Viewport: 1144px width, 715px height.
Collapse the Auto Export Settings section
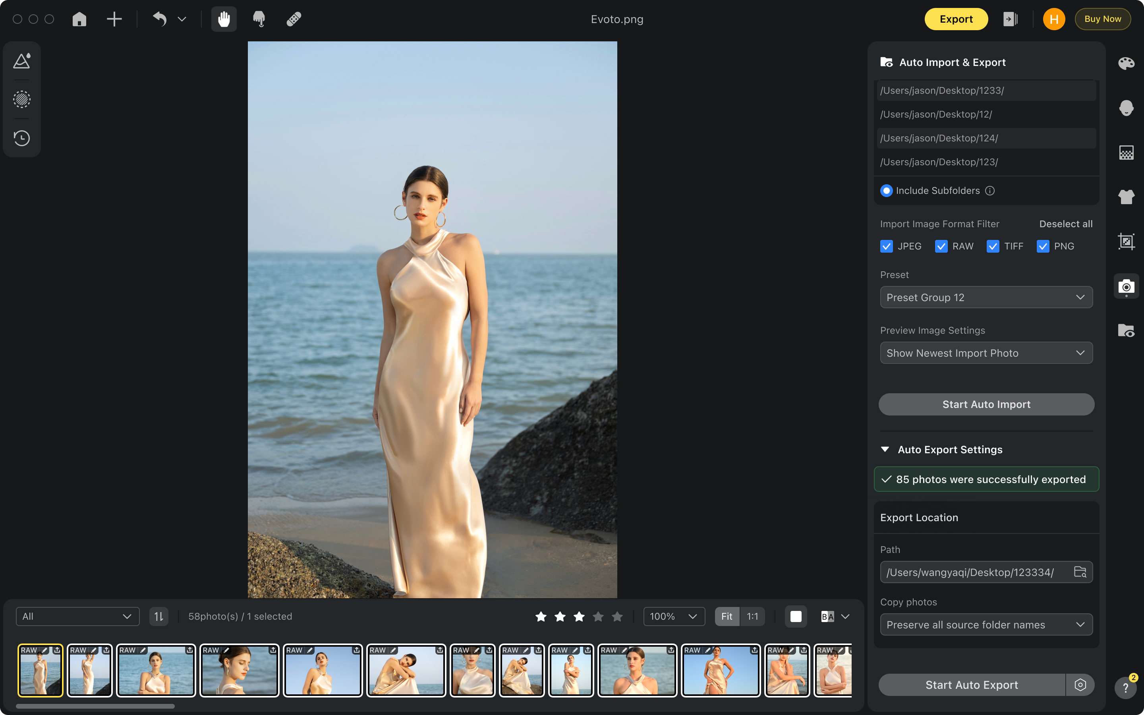pos(885,449)
